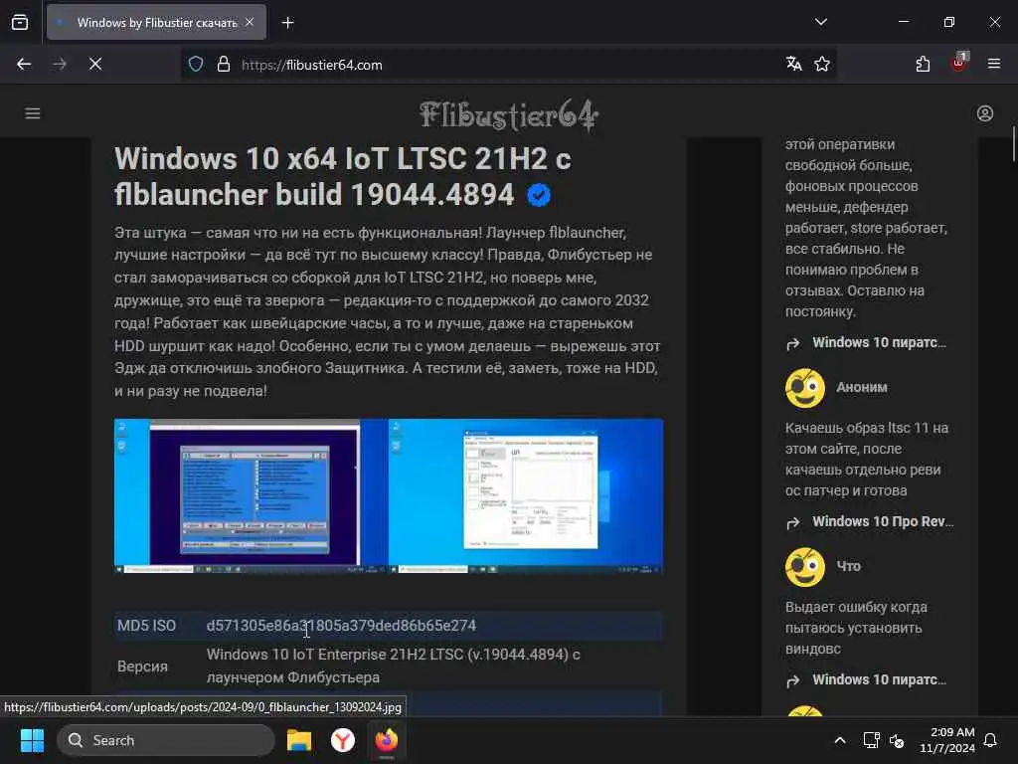
Task: View site security padlock information
Action: click(224, 64)
